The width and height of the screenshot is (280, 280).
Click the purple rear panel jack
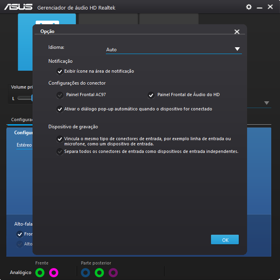[x=113, y=272]
